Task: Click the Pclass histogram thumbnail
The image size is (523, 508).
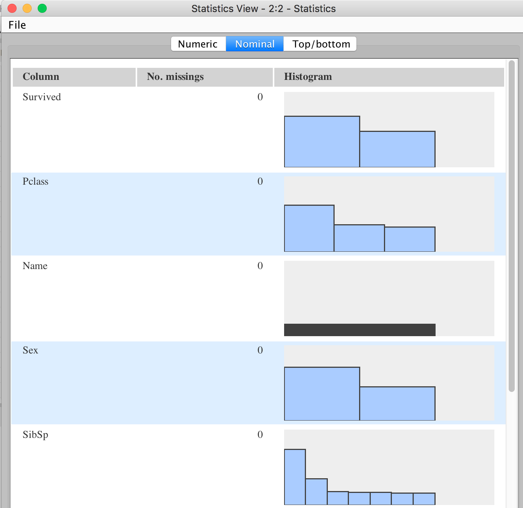Action: (389, 214)
